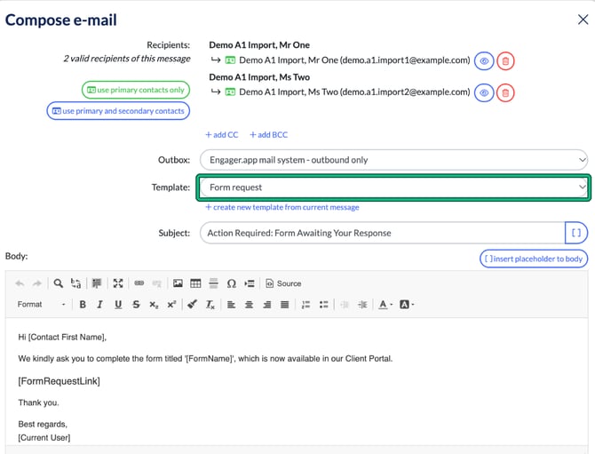This screenshot has width=595, height=454.
Task: Click the add BCC link
Action: point(269,135)
